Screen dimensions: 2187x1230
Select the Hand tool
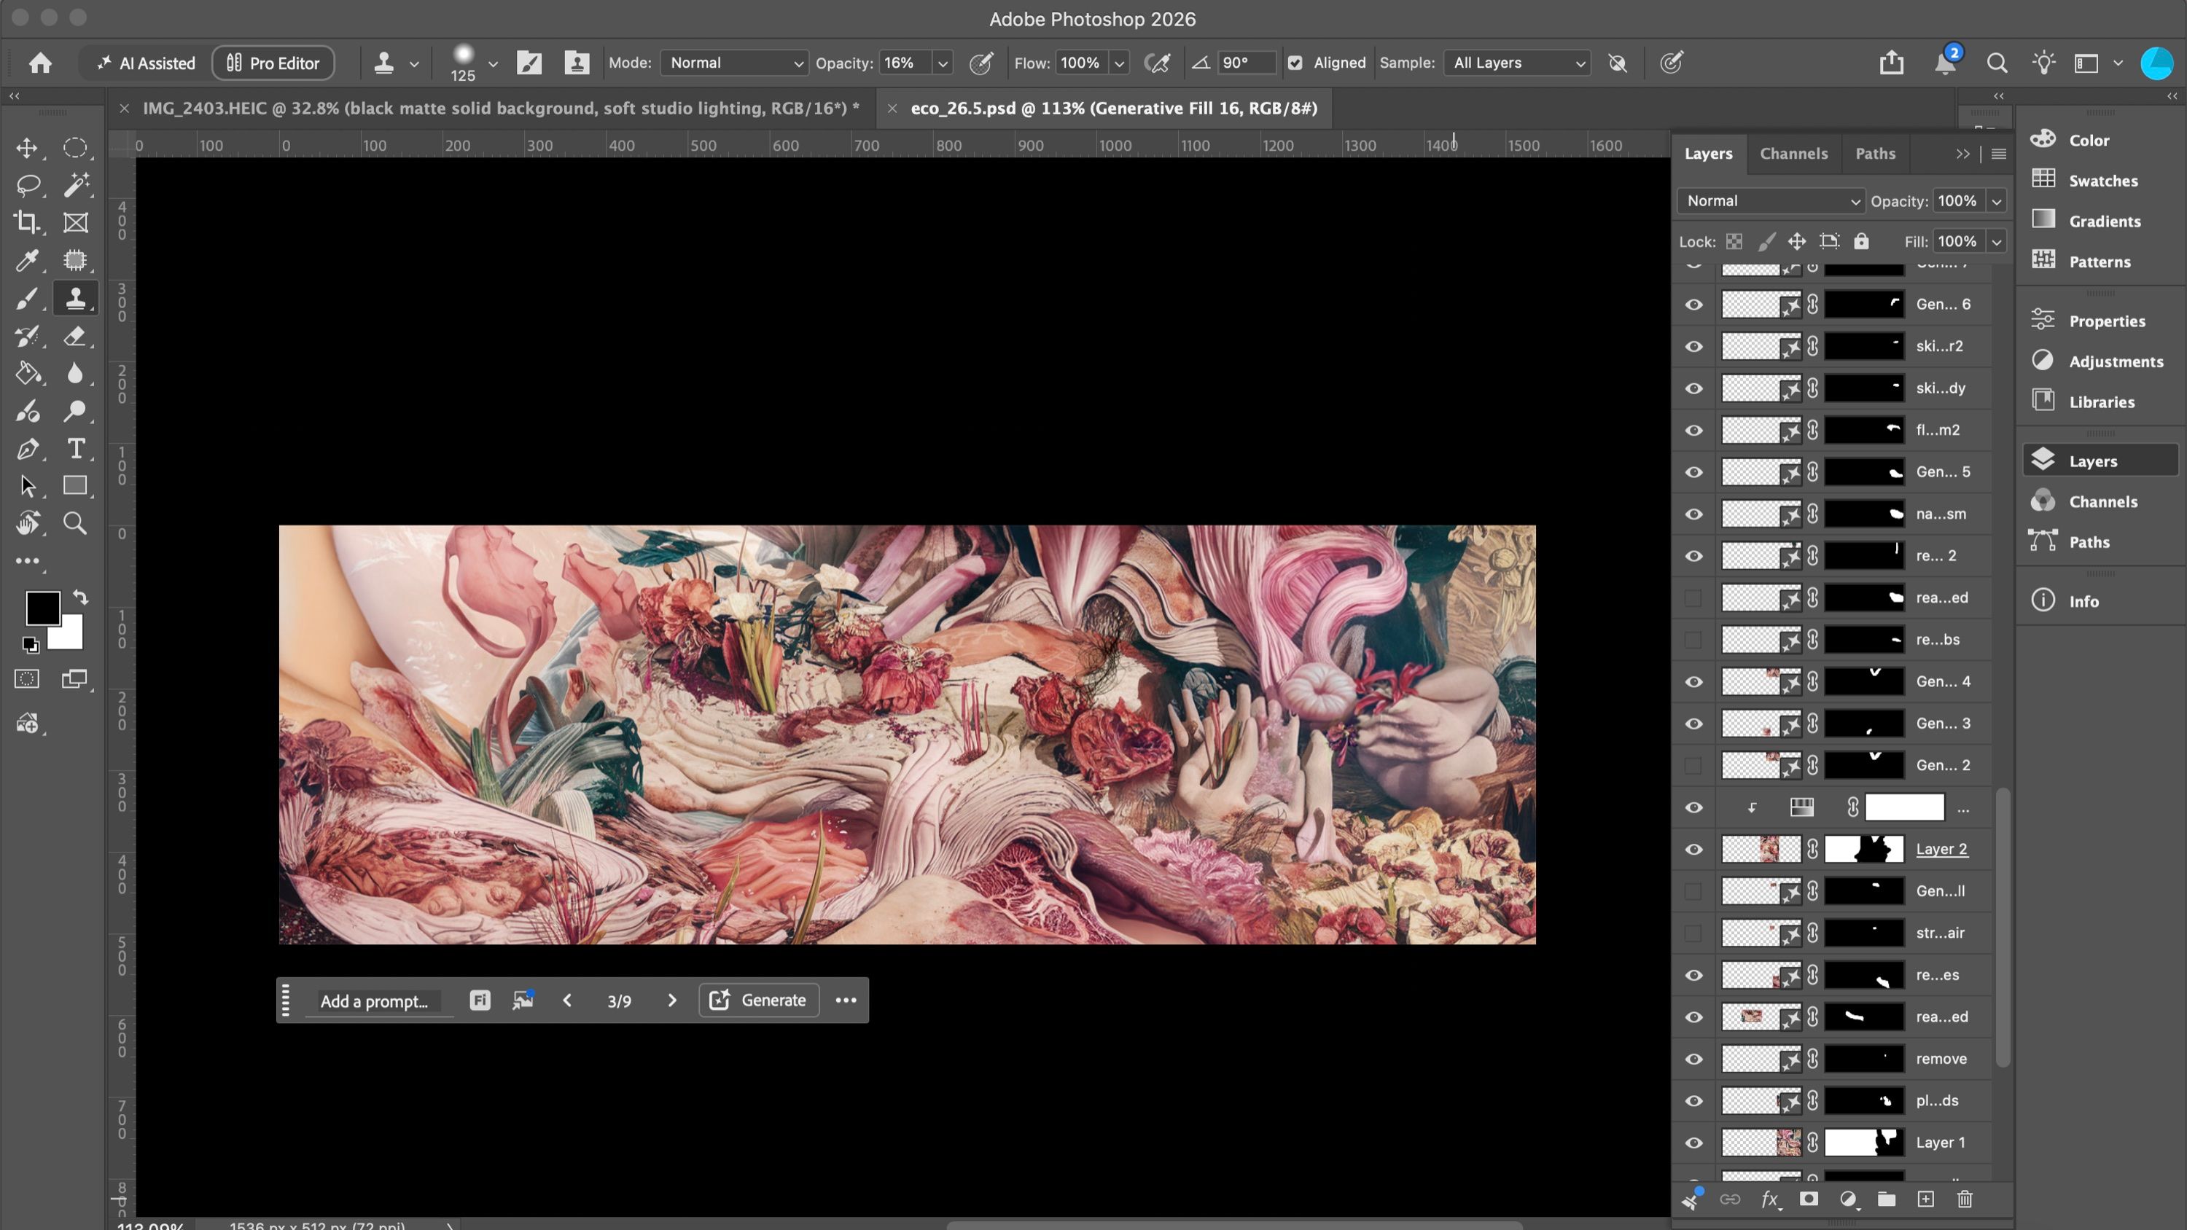[27, 523]
